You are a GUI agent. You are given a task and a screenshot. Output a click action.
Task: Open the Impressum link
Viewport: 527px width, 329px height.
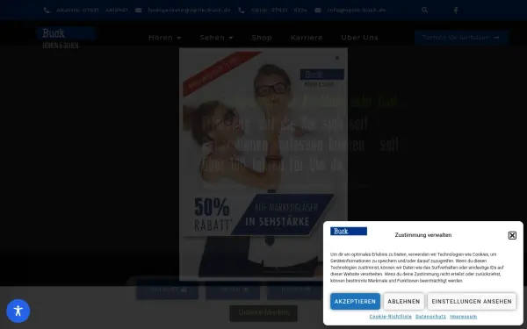pyautogui.click(x=463, y=317)
